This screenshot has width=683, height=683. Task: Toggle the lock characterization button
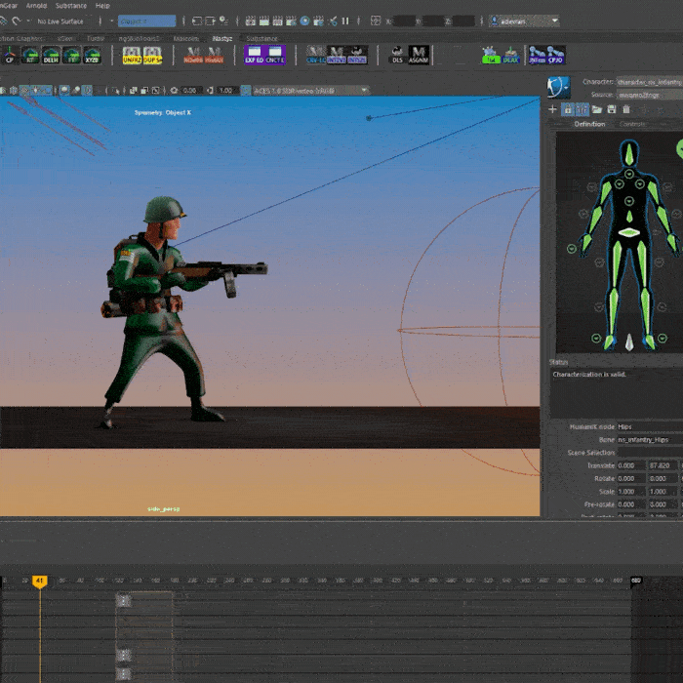pos(568,109)
